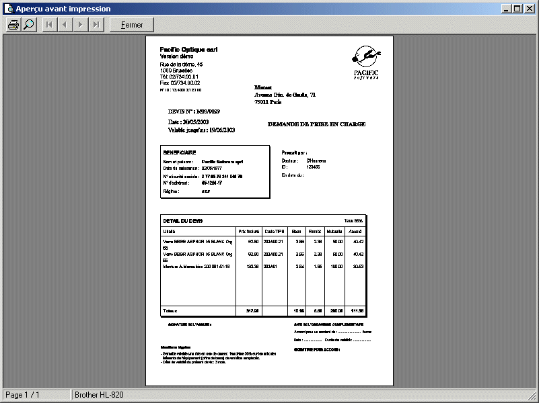
Task: Go to the next page
Action: pyautogui.click(x=81, y=25)
